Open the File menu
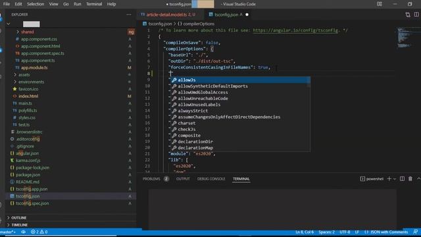Viewport: 421px width, 237px height. [x=7, y=4]
